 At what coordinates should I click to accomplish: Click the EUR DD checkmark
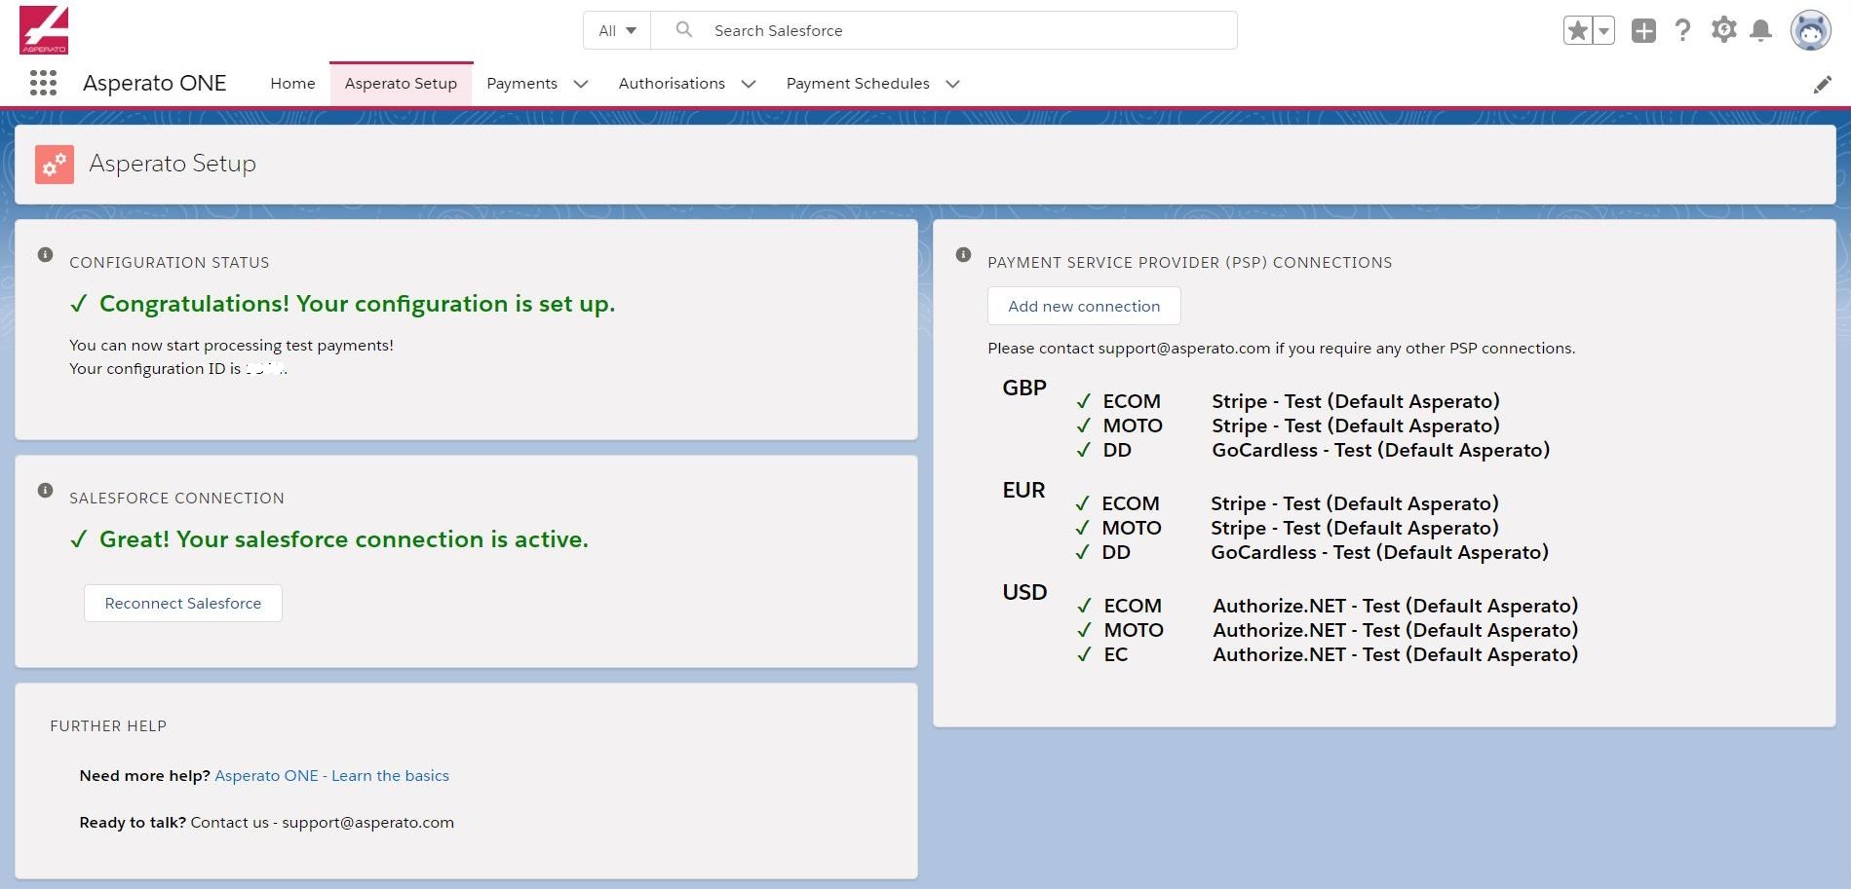1082,552
